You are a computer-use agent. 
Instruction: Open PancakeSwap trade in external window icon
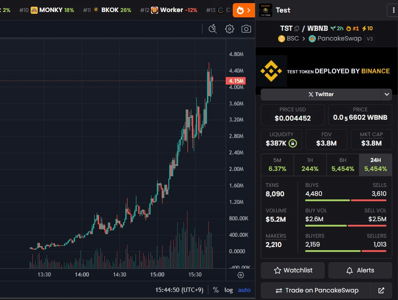[381, 290]
